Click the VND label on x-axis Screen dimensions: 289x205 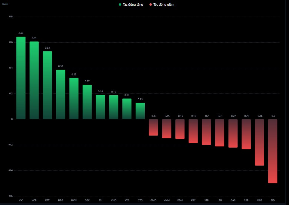tap(114, 200)
